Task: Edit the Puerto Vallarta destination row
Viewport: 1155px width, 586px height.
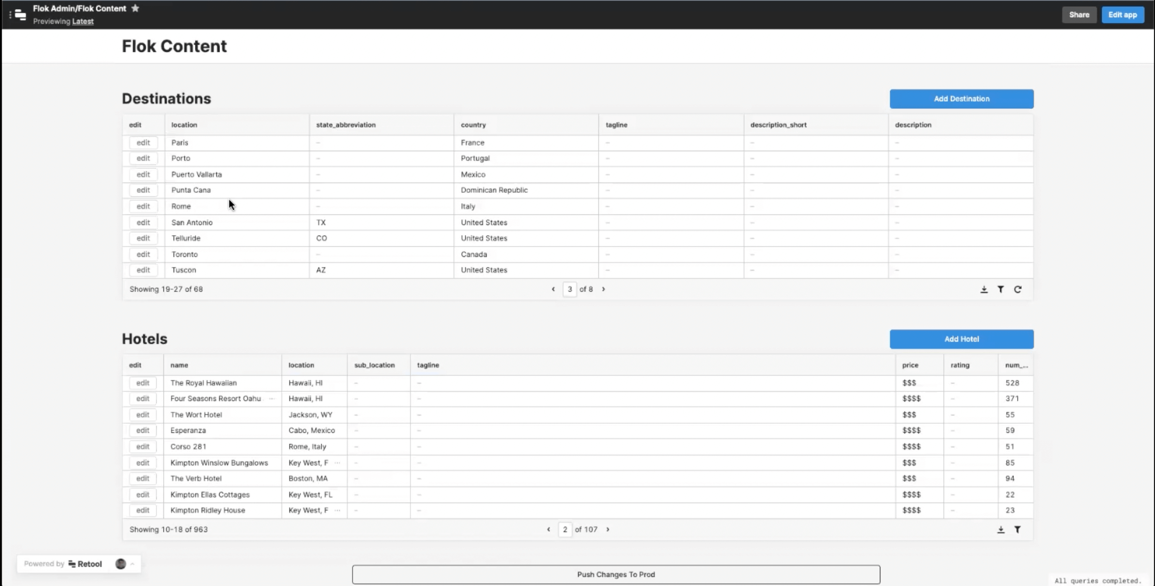Action: 143,174
